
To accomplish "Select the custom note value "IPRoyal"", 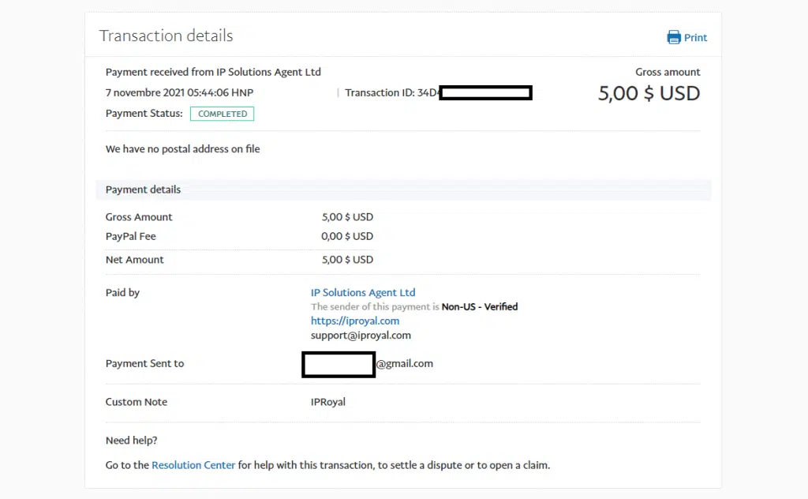I will pos(328,402).
